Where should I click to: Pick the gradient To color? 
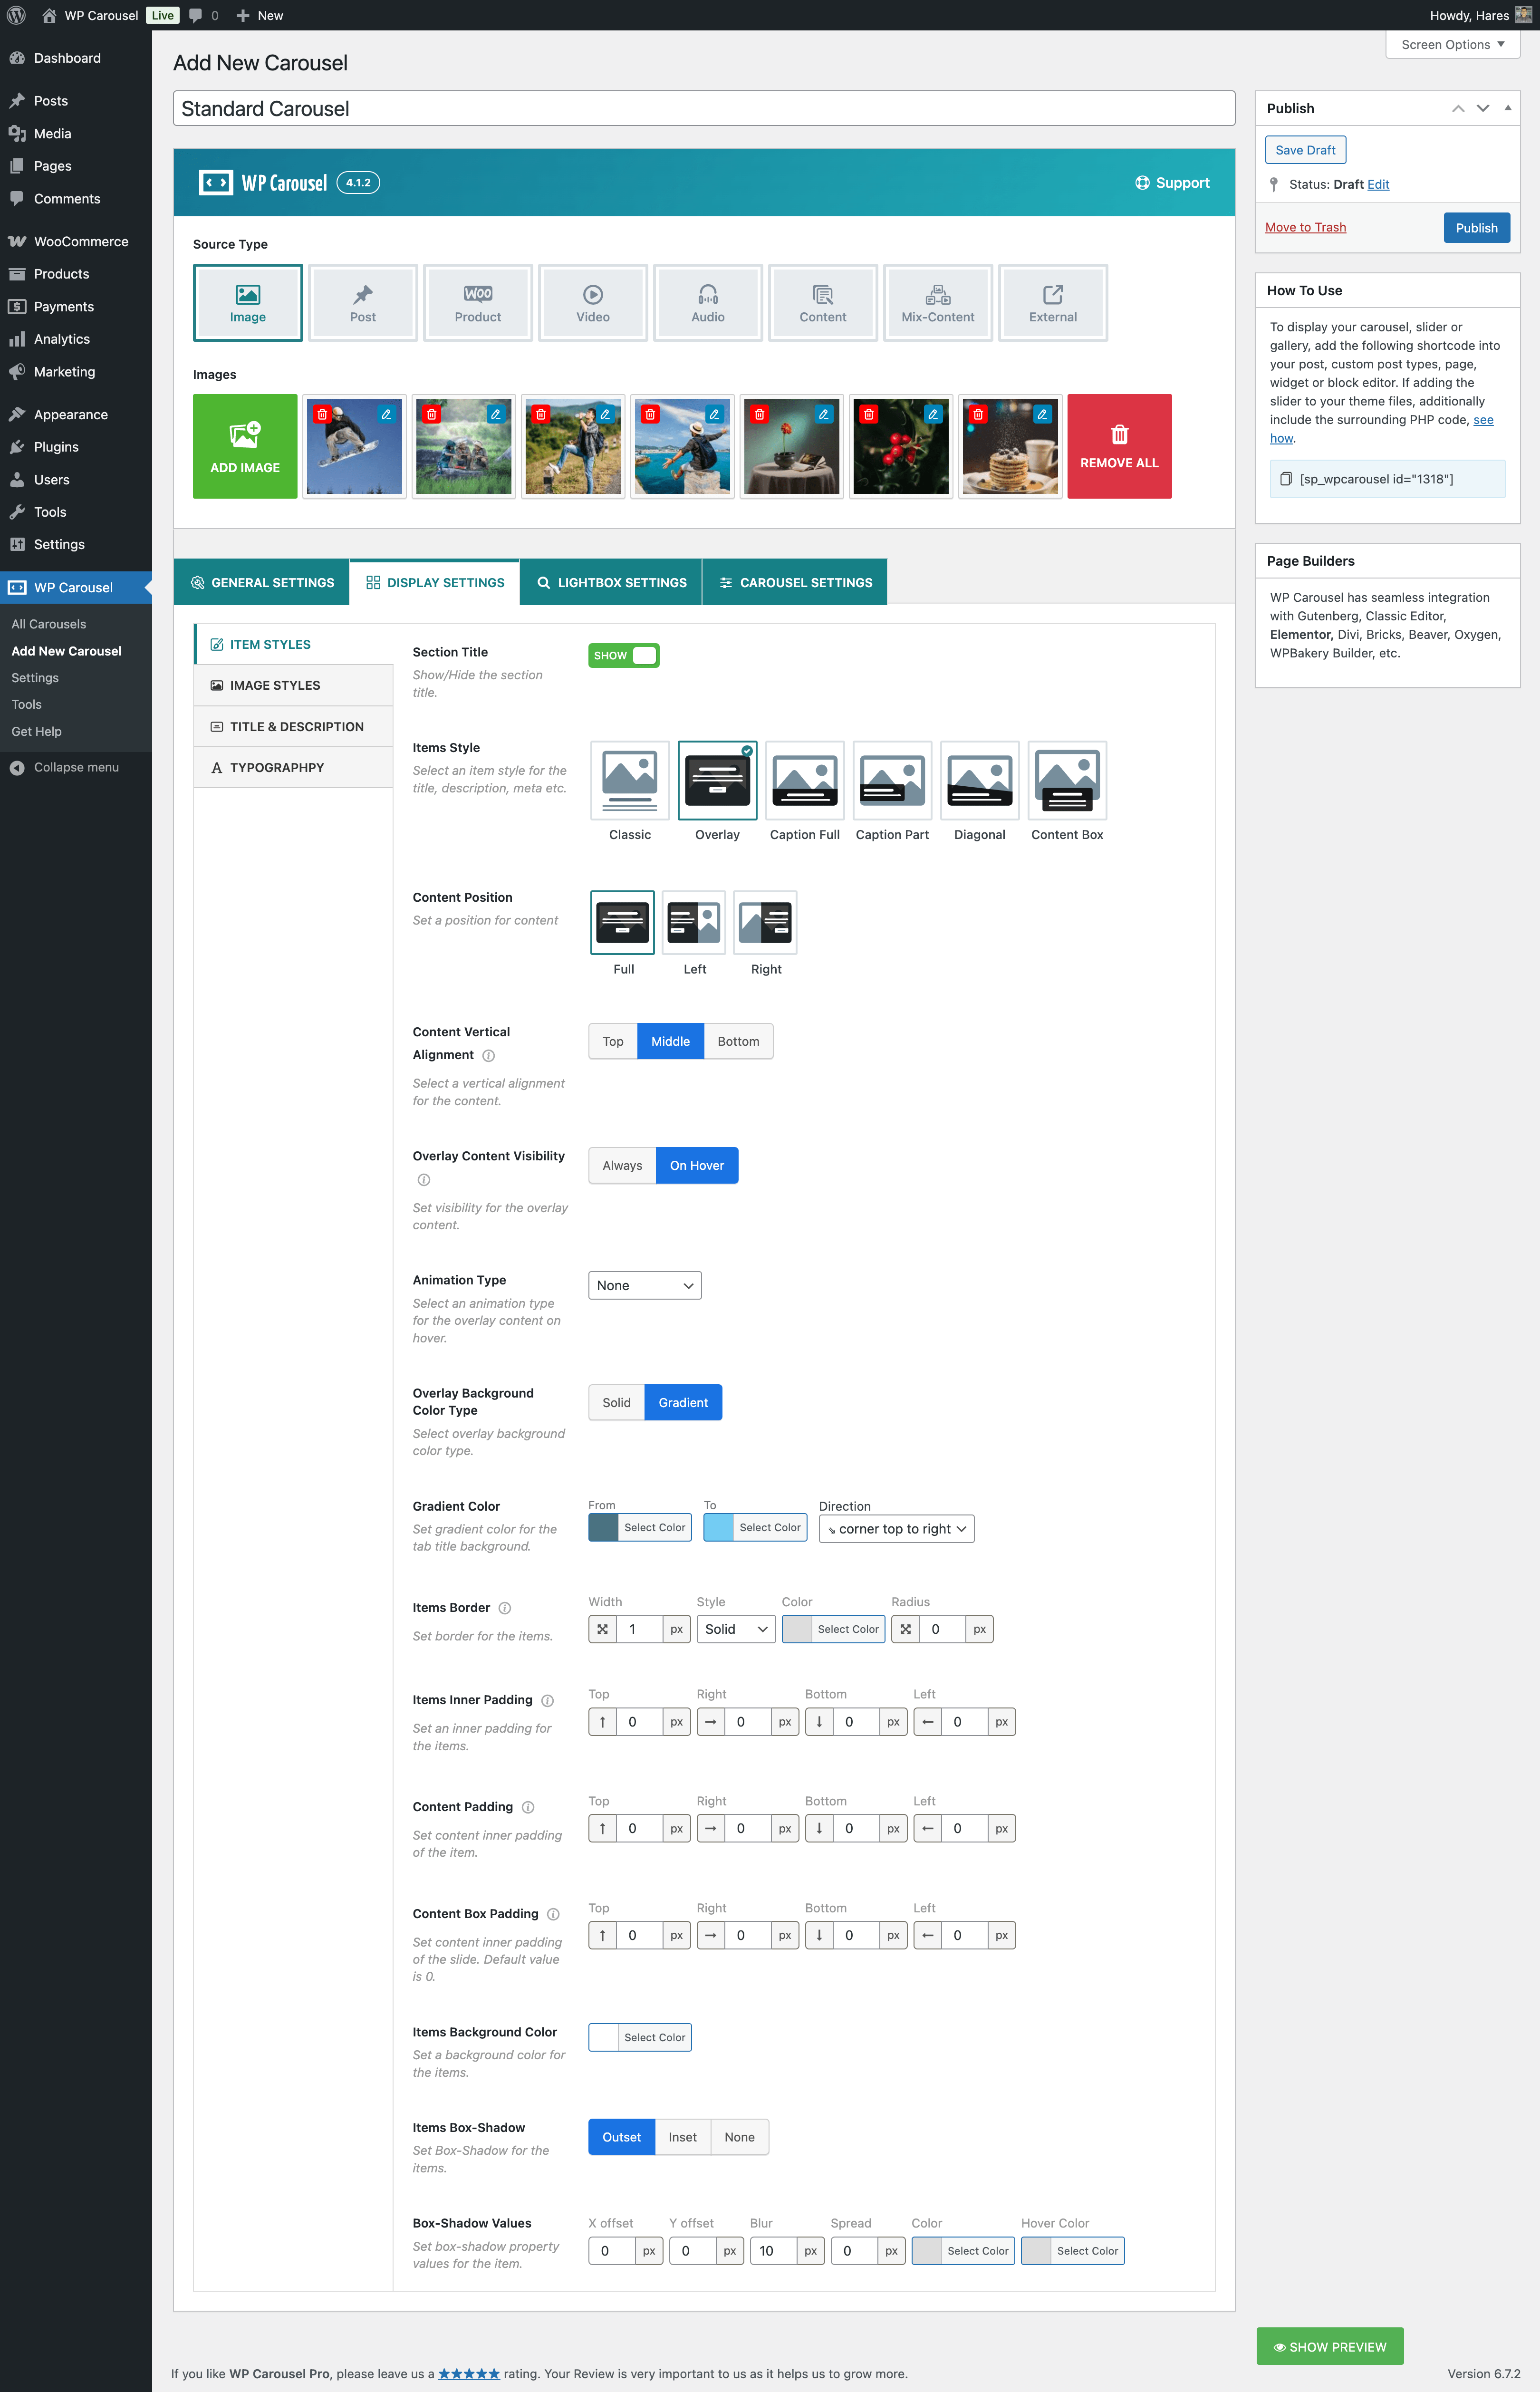point(755,1528)
